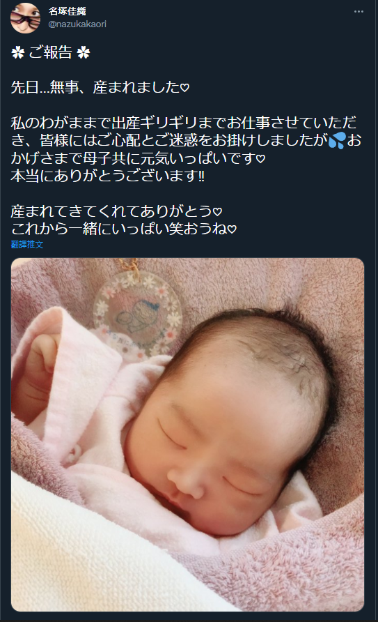Click the ご報告 heading text
The width and height of the screenshot is (378, 622).
click(51, 52)
